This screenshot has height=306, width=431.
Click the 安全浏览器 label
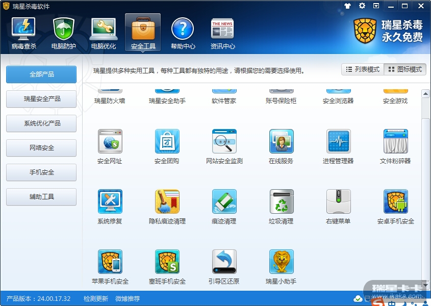(338, 101)
